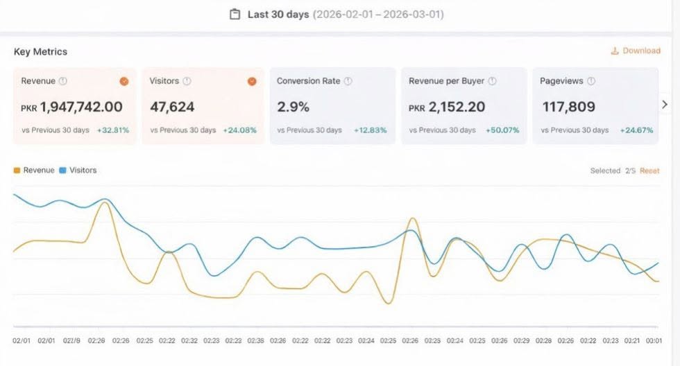This screenshot has height=366, width=680.
Task: Open the Revenue per Buyer info icon
Action: coord(492,81)
